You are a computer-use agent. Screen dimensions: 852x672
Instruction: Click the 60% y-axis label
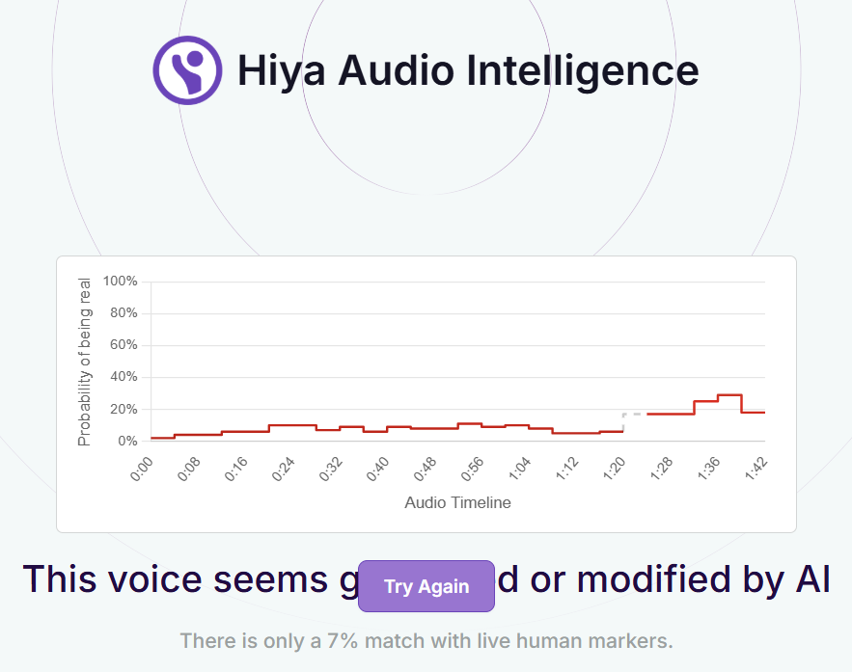[x=124, y=345]
